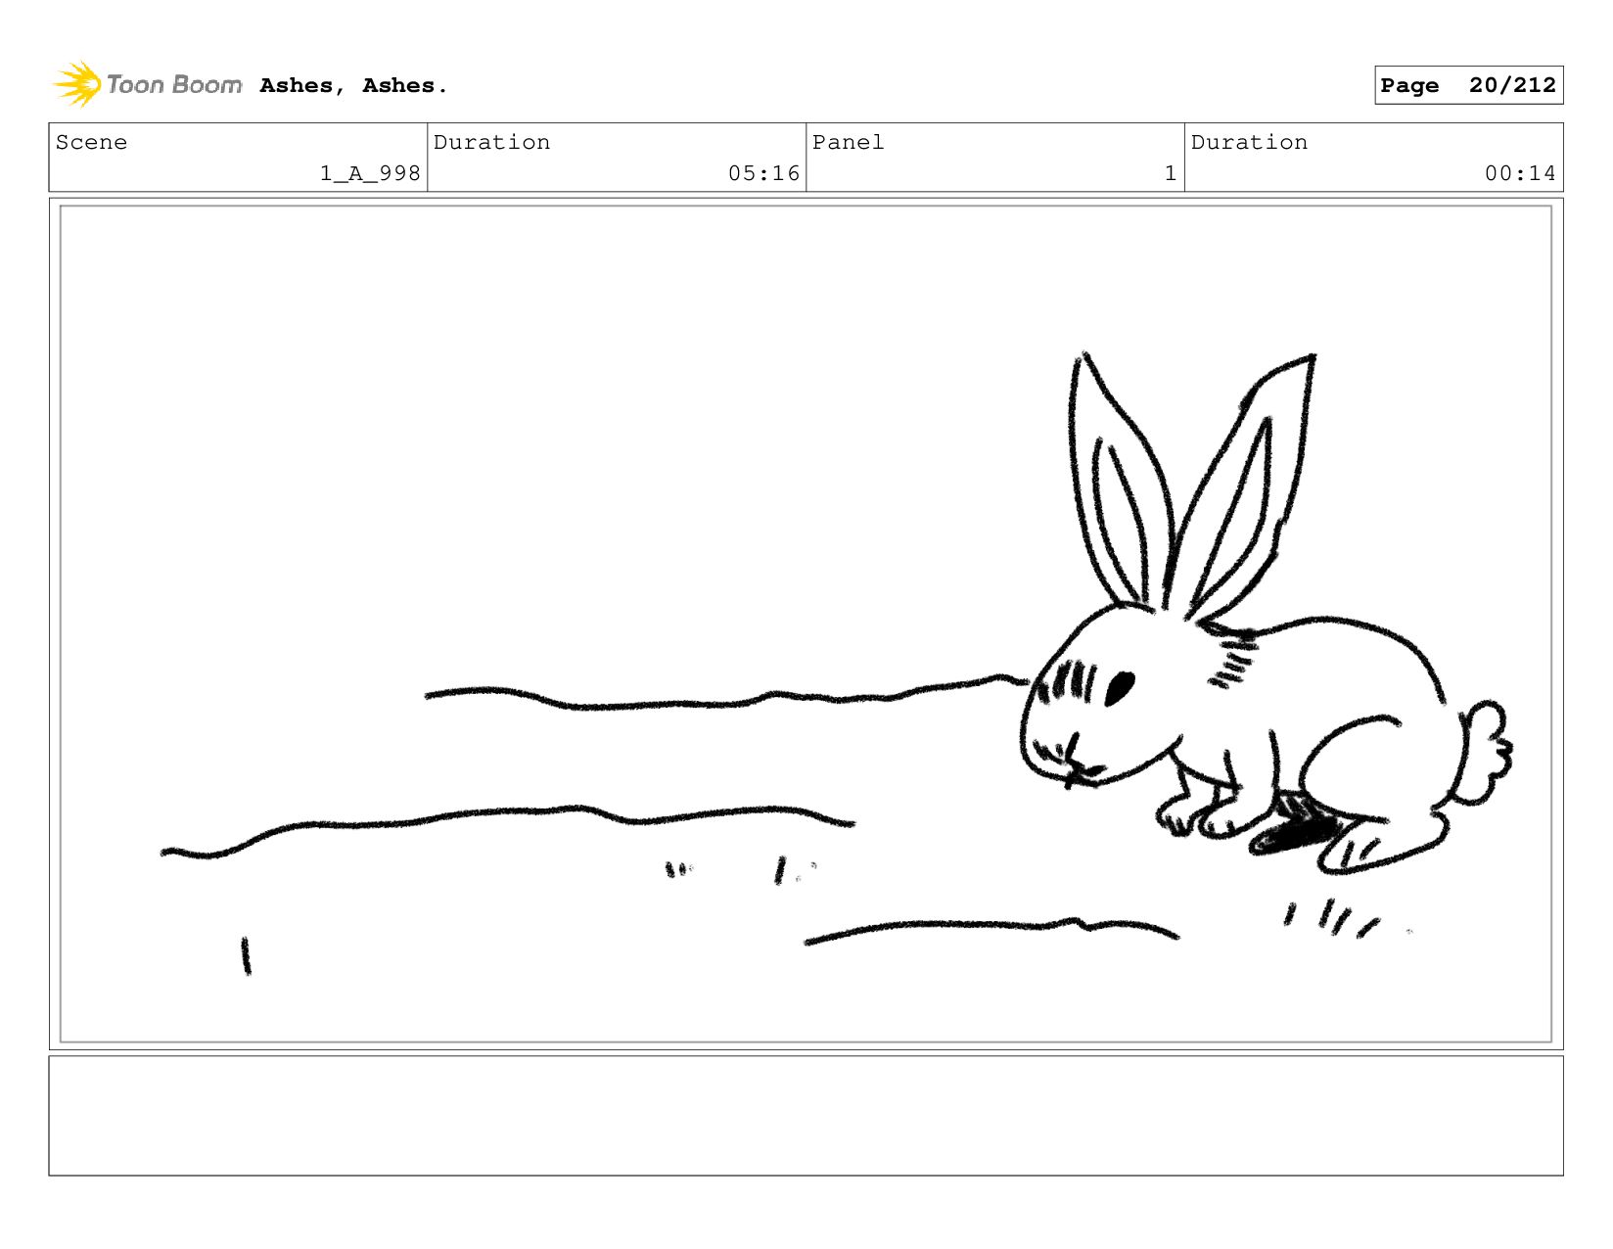1613x1249 pixels.
Task: Click the 'Panel' header label
Action: [848, 142]
